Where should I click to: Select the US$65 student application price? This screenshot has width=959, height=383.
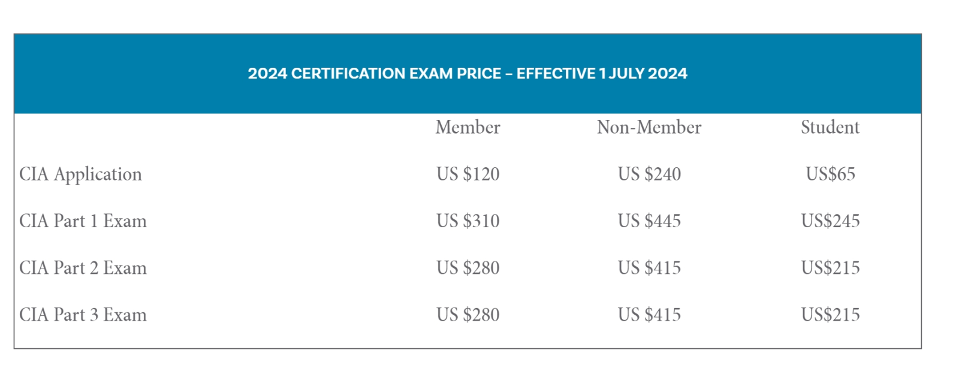[x=830, y=174]
